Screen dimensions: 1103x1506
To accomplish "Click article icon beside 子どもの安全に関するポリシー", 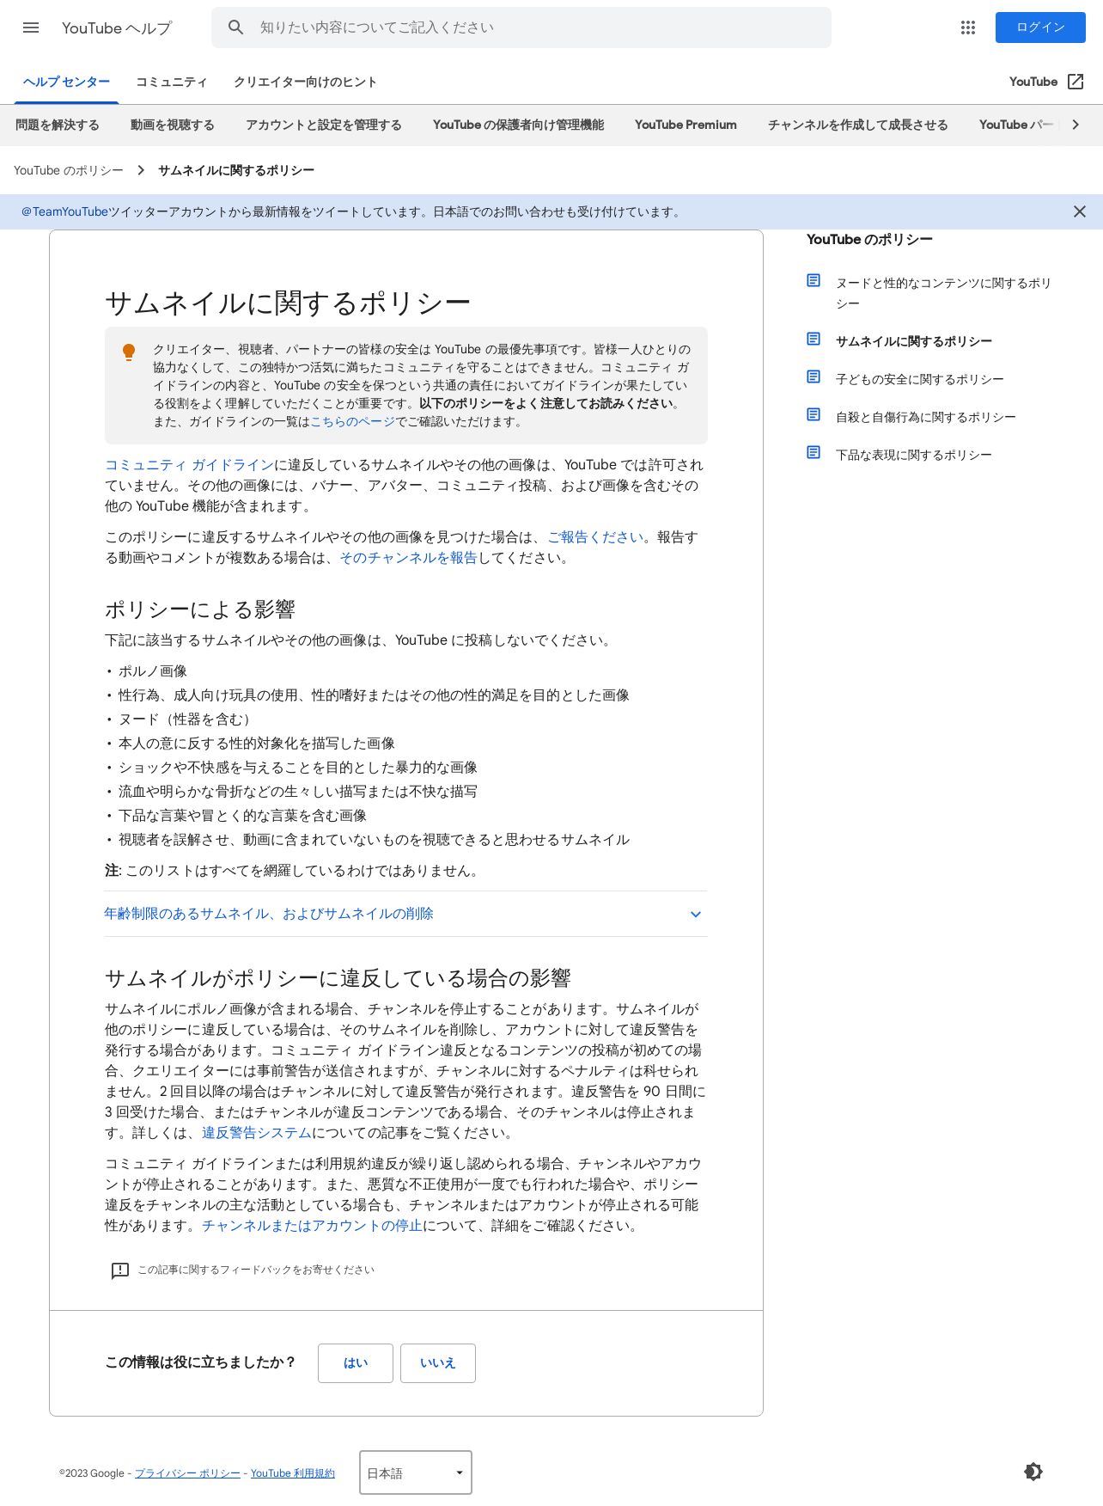I will tap(814, 376).
